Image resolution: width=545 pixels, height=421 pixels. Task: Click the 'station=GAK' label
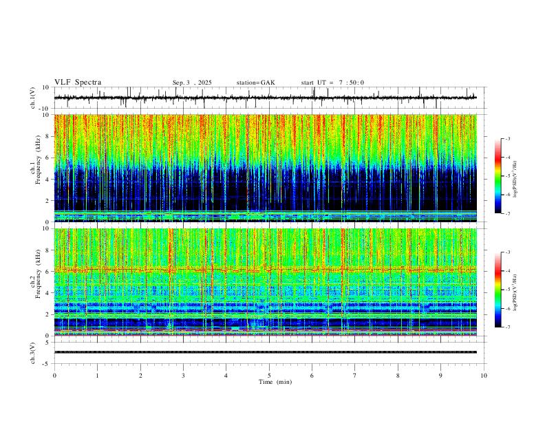255,83
